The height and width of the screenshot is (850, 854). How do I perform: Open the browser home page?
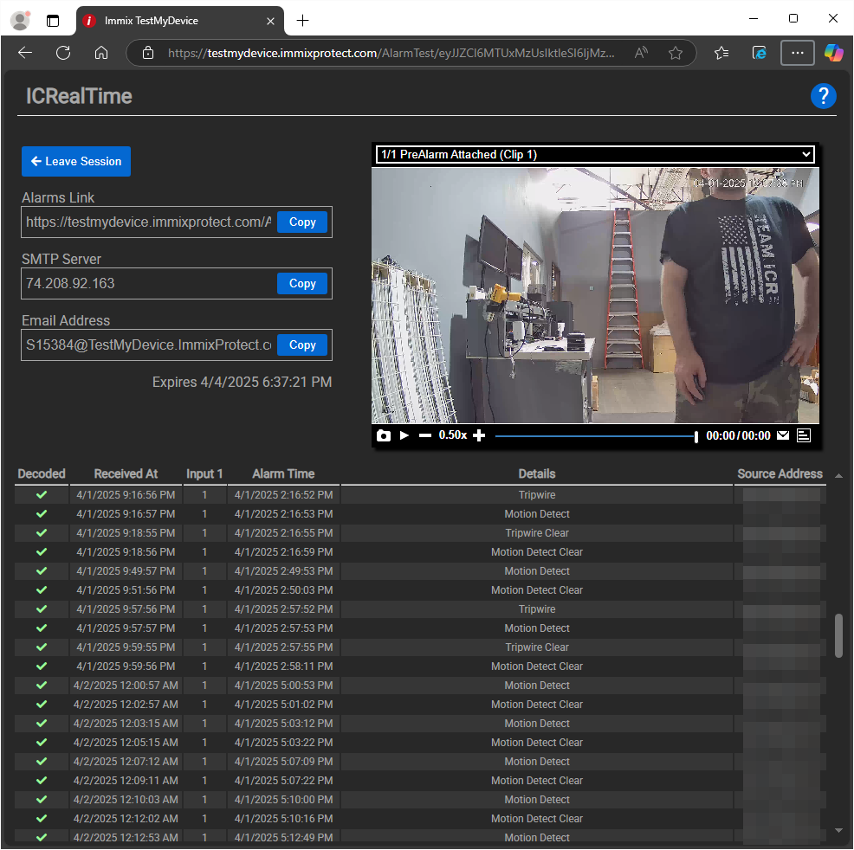[x=101, y=53]
